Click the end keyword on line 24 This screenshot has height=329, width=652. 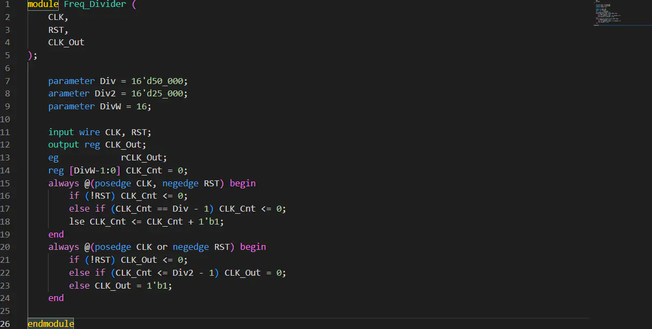56,298
